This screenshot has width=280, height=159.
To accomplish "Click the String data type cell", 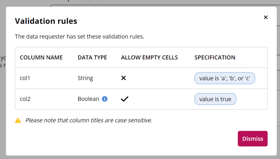I will [x=85, y=78].
